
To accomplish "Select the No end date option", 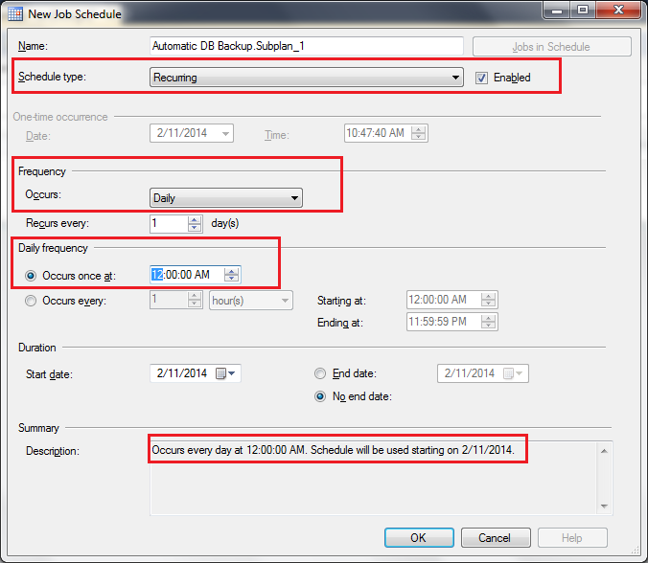I will tap(320, 397).
